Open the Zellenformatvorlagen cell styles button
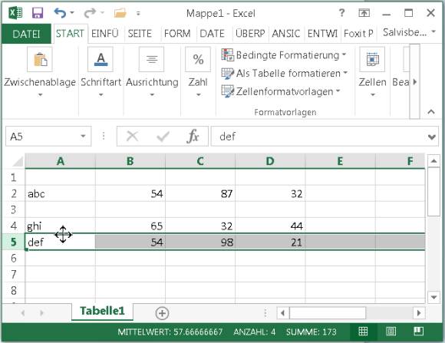The width and height of the screenshot is (445, 343). (x=281, y=91)
